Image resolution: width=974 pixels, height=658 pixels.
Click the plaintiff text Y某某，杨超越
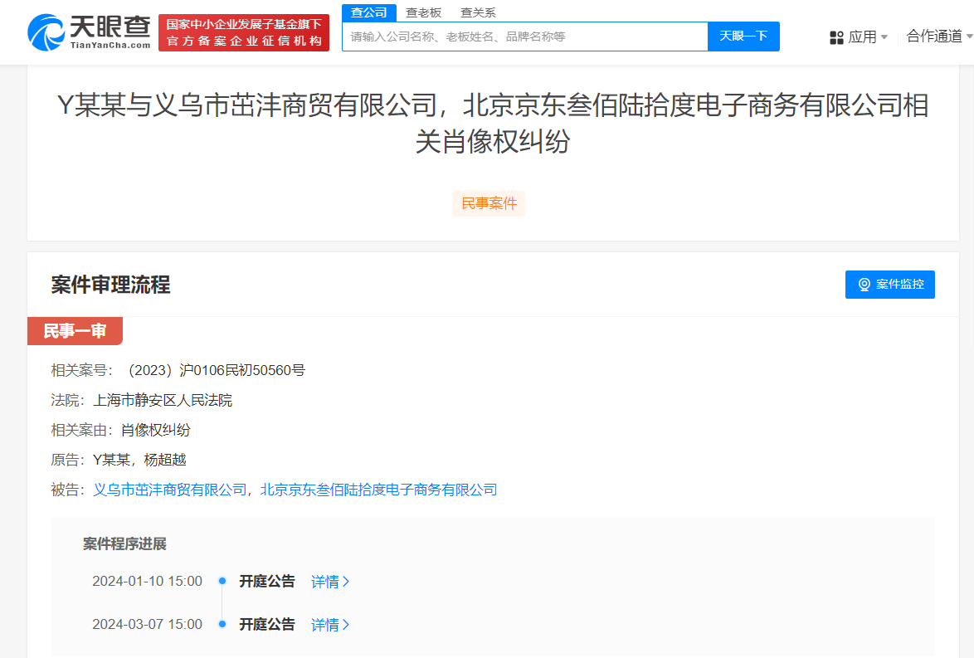139,460
